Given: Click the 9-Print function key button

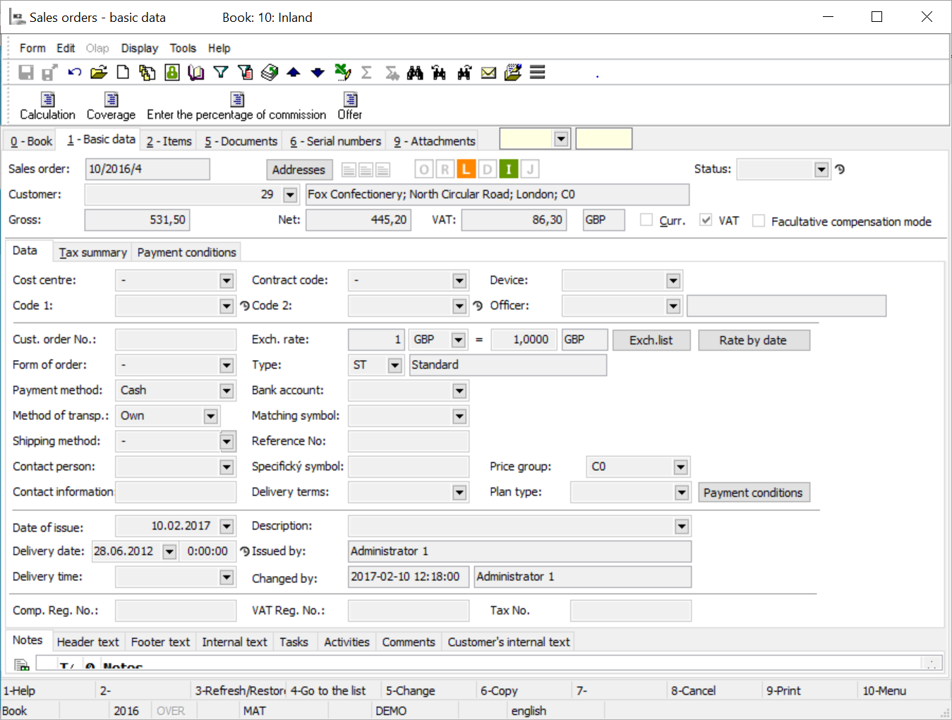Looking at the screenshot, I should [809, 690].
